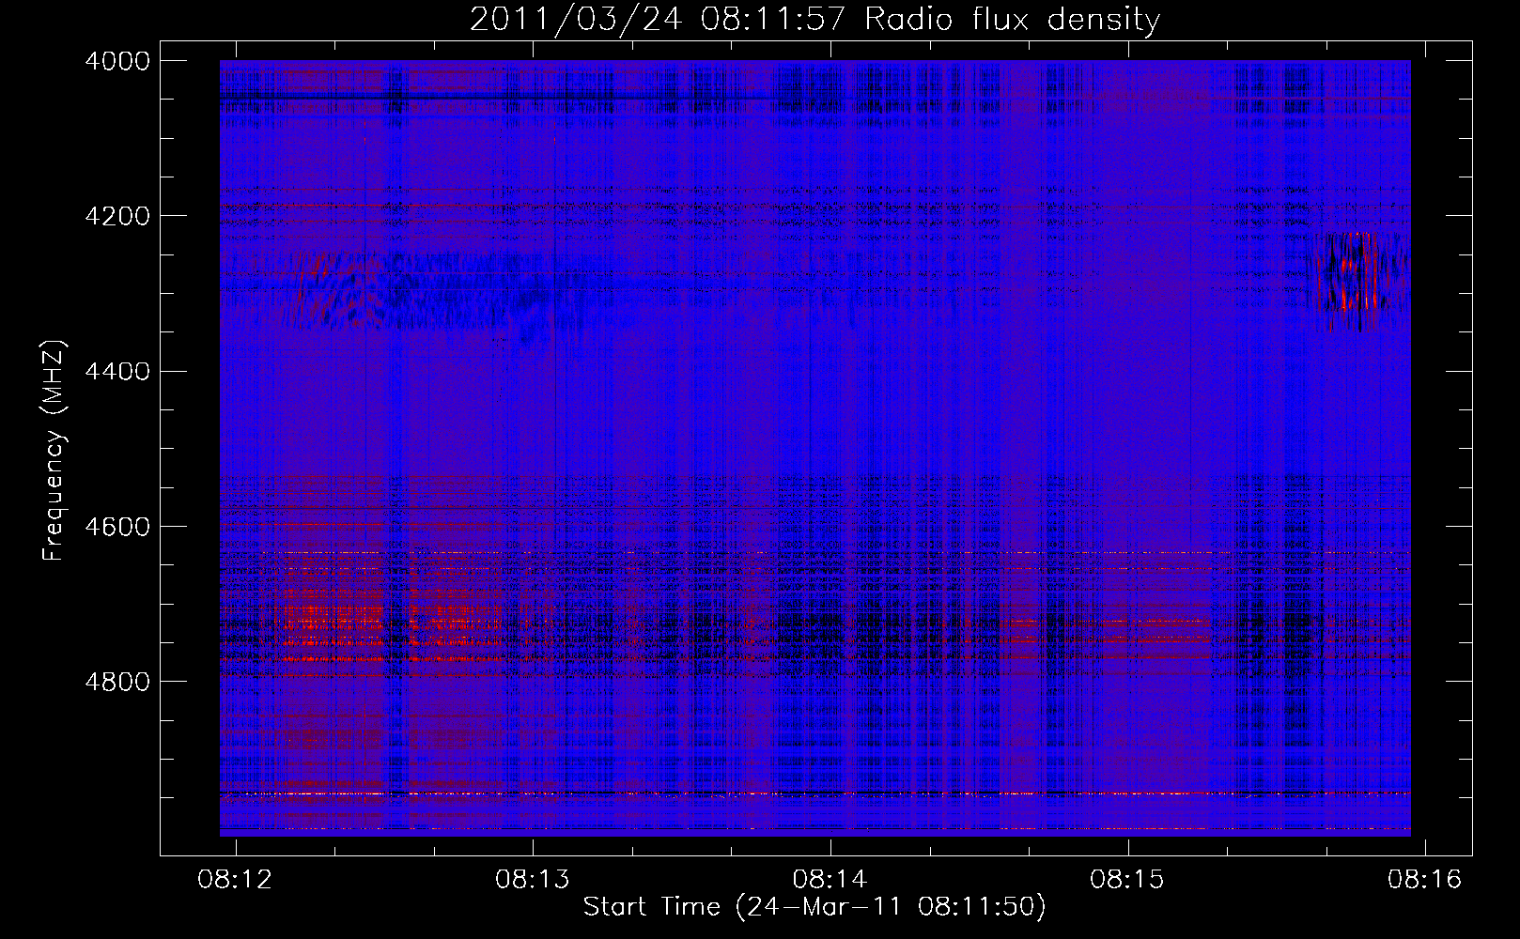Click the 4800 frequency tick label
This screenshot has width=1520, height=939.
click(117, 682)
